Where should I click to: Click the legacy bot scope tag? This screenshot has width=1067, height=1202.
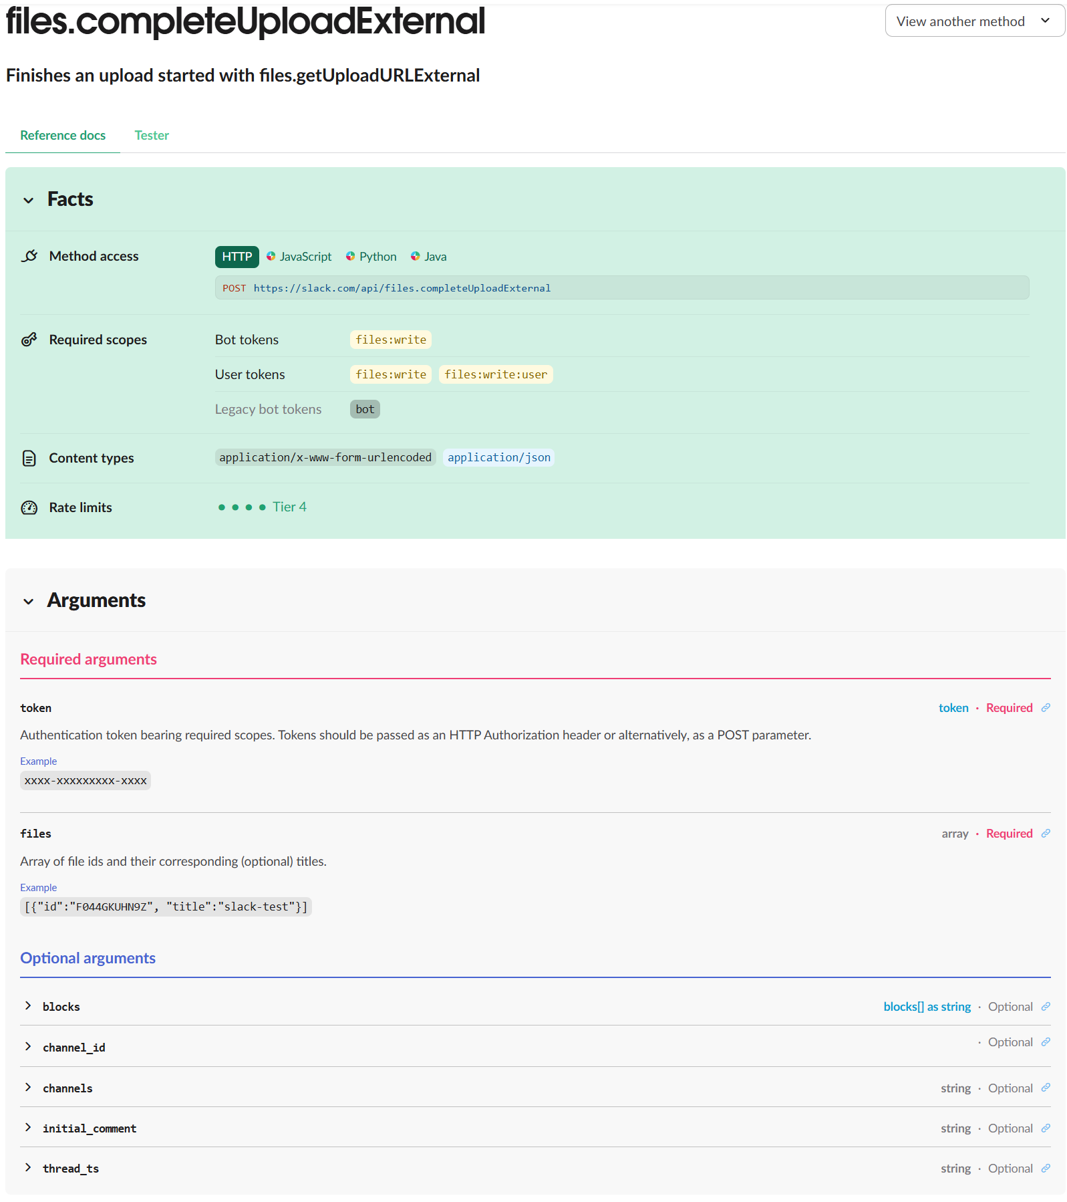[365, 409]
